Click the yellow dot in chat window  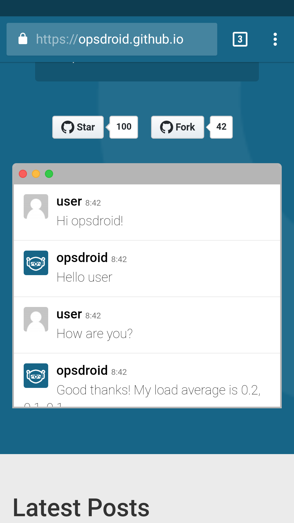tap(36, 174)
